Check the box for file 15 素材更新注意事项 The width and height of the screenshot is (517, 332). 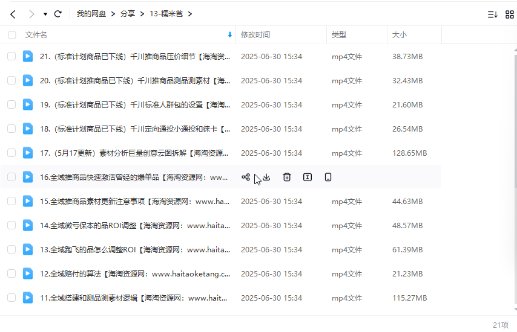pyautogui.click(x=12, y=201)
